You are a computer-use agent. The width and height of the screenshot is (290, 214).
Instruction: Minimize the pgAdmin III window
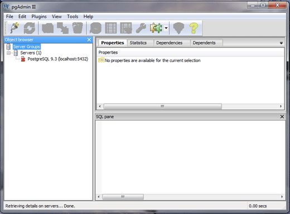tap(253, 6)
